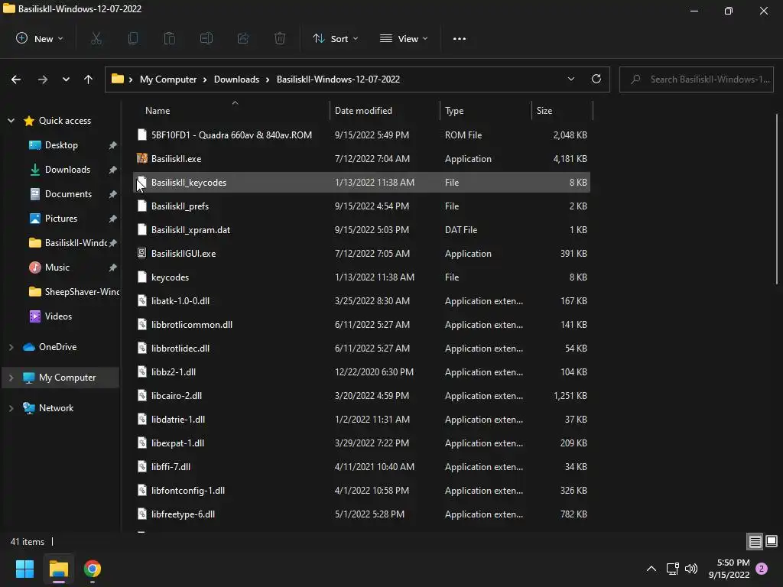The height and width of the screenshot is (587, 783).
Task: Click My Computer in breadcrumb path
Action: (x=168, y=79)
